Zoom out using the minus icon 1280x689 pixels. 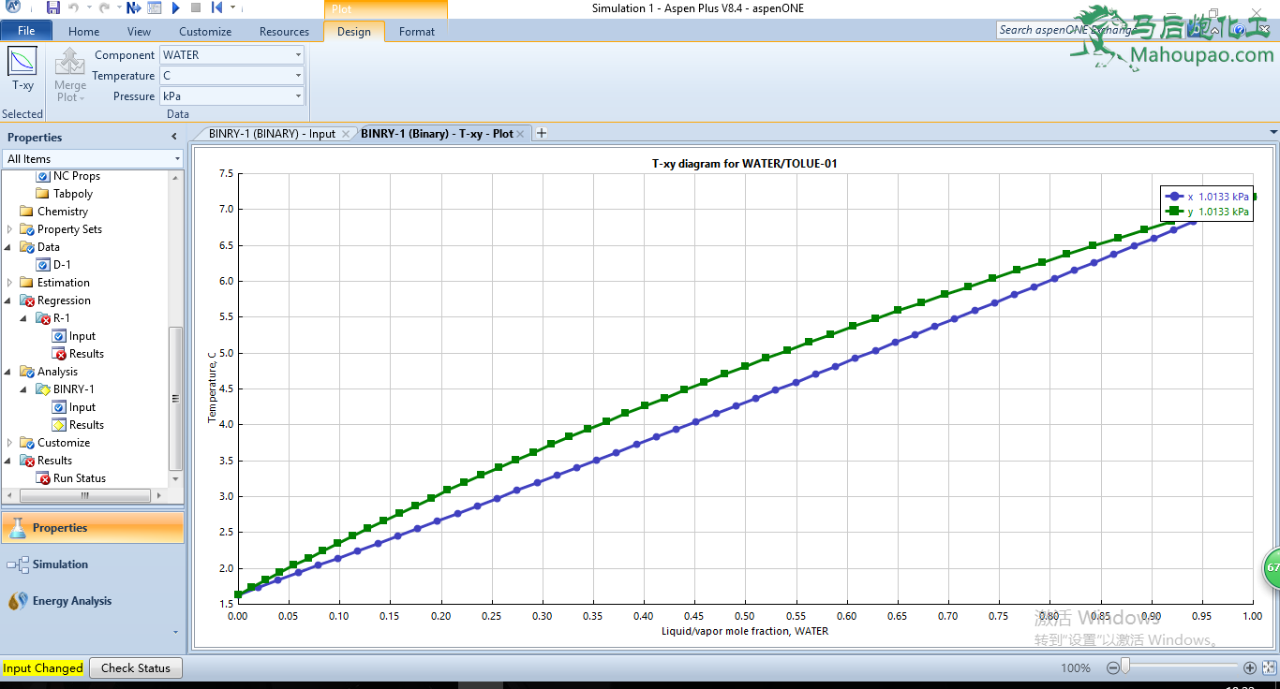click(x=1113, y=667)
